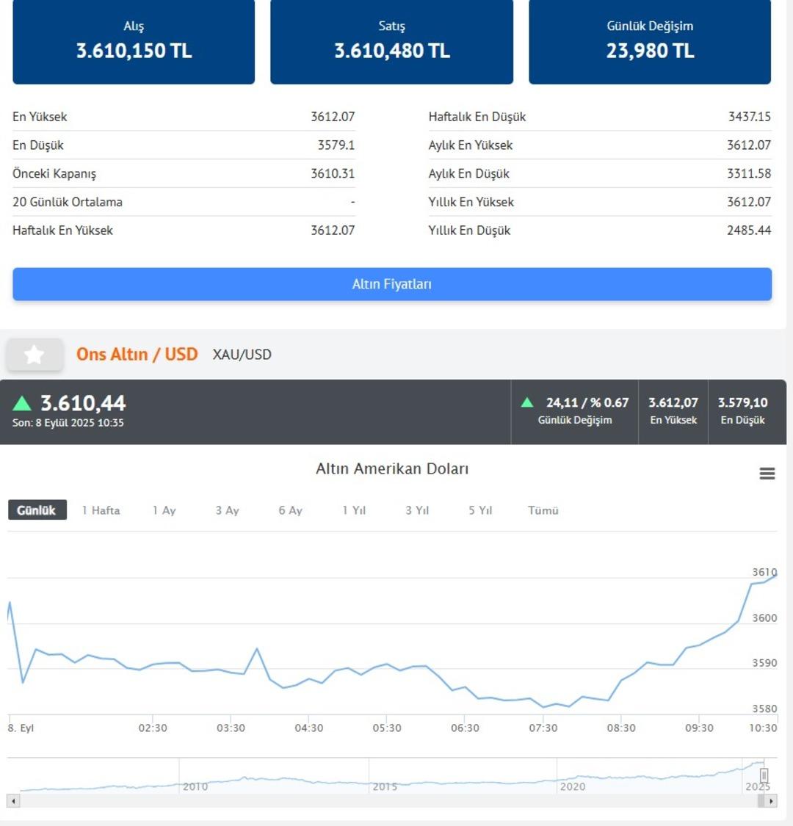This screenshot has width=793, height=826.
Task: Click the Alış 3.610,150 TL card
Action: tap(134, 42)
